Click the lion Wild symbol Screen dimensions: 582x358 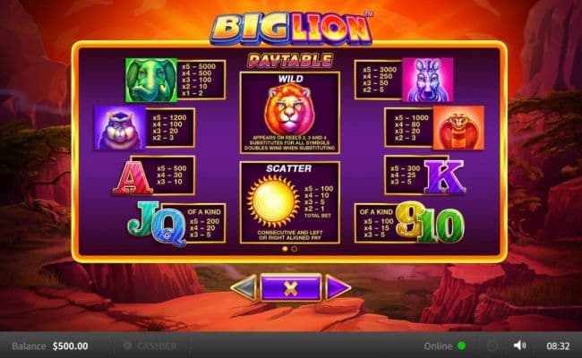pos(289,109)
